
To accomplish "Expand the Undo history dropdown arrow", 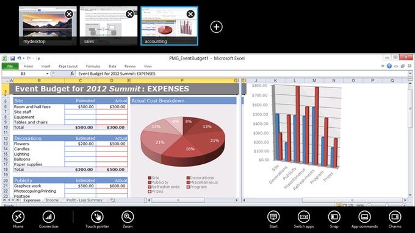I will 24,58.
